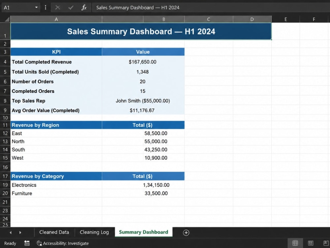This screenshot has width=330, height=248.
Task: Select the Number of Orders cell
Action: pyautogui.click(x=56, y=82)
